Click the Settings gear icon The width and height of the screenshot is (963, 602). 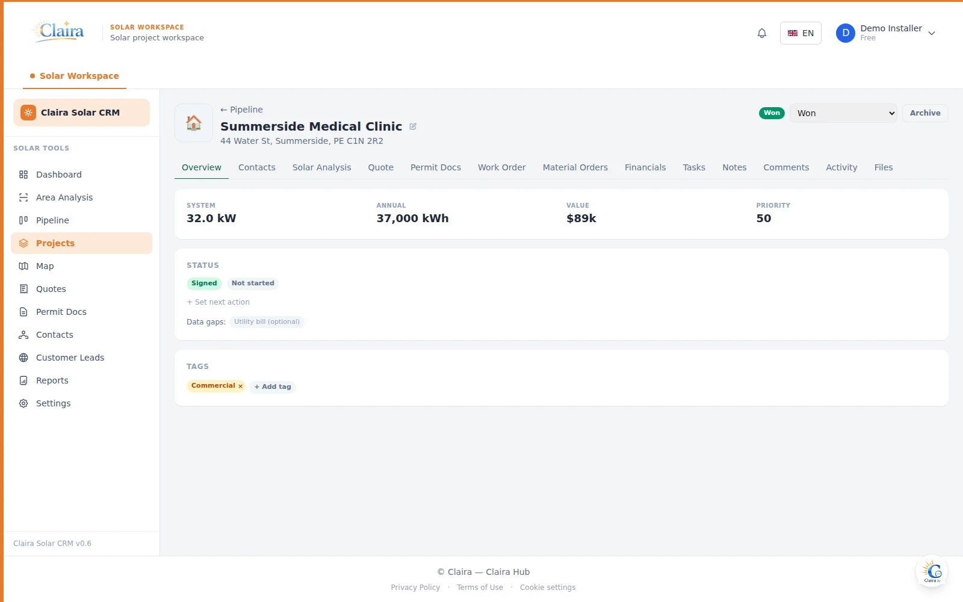[23, 403]
